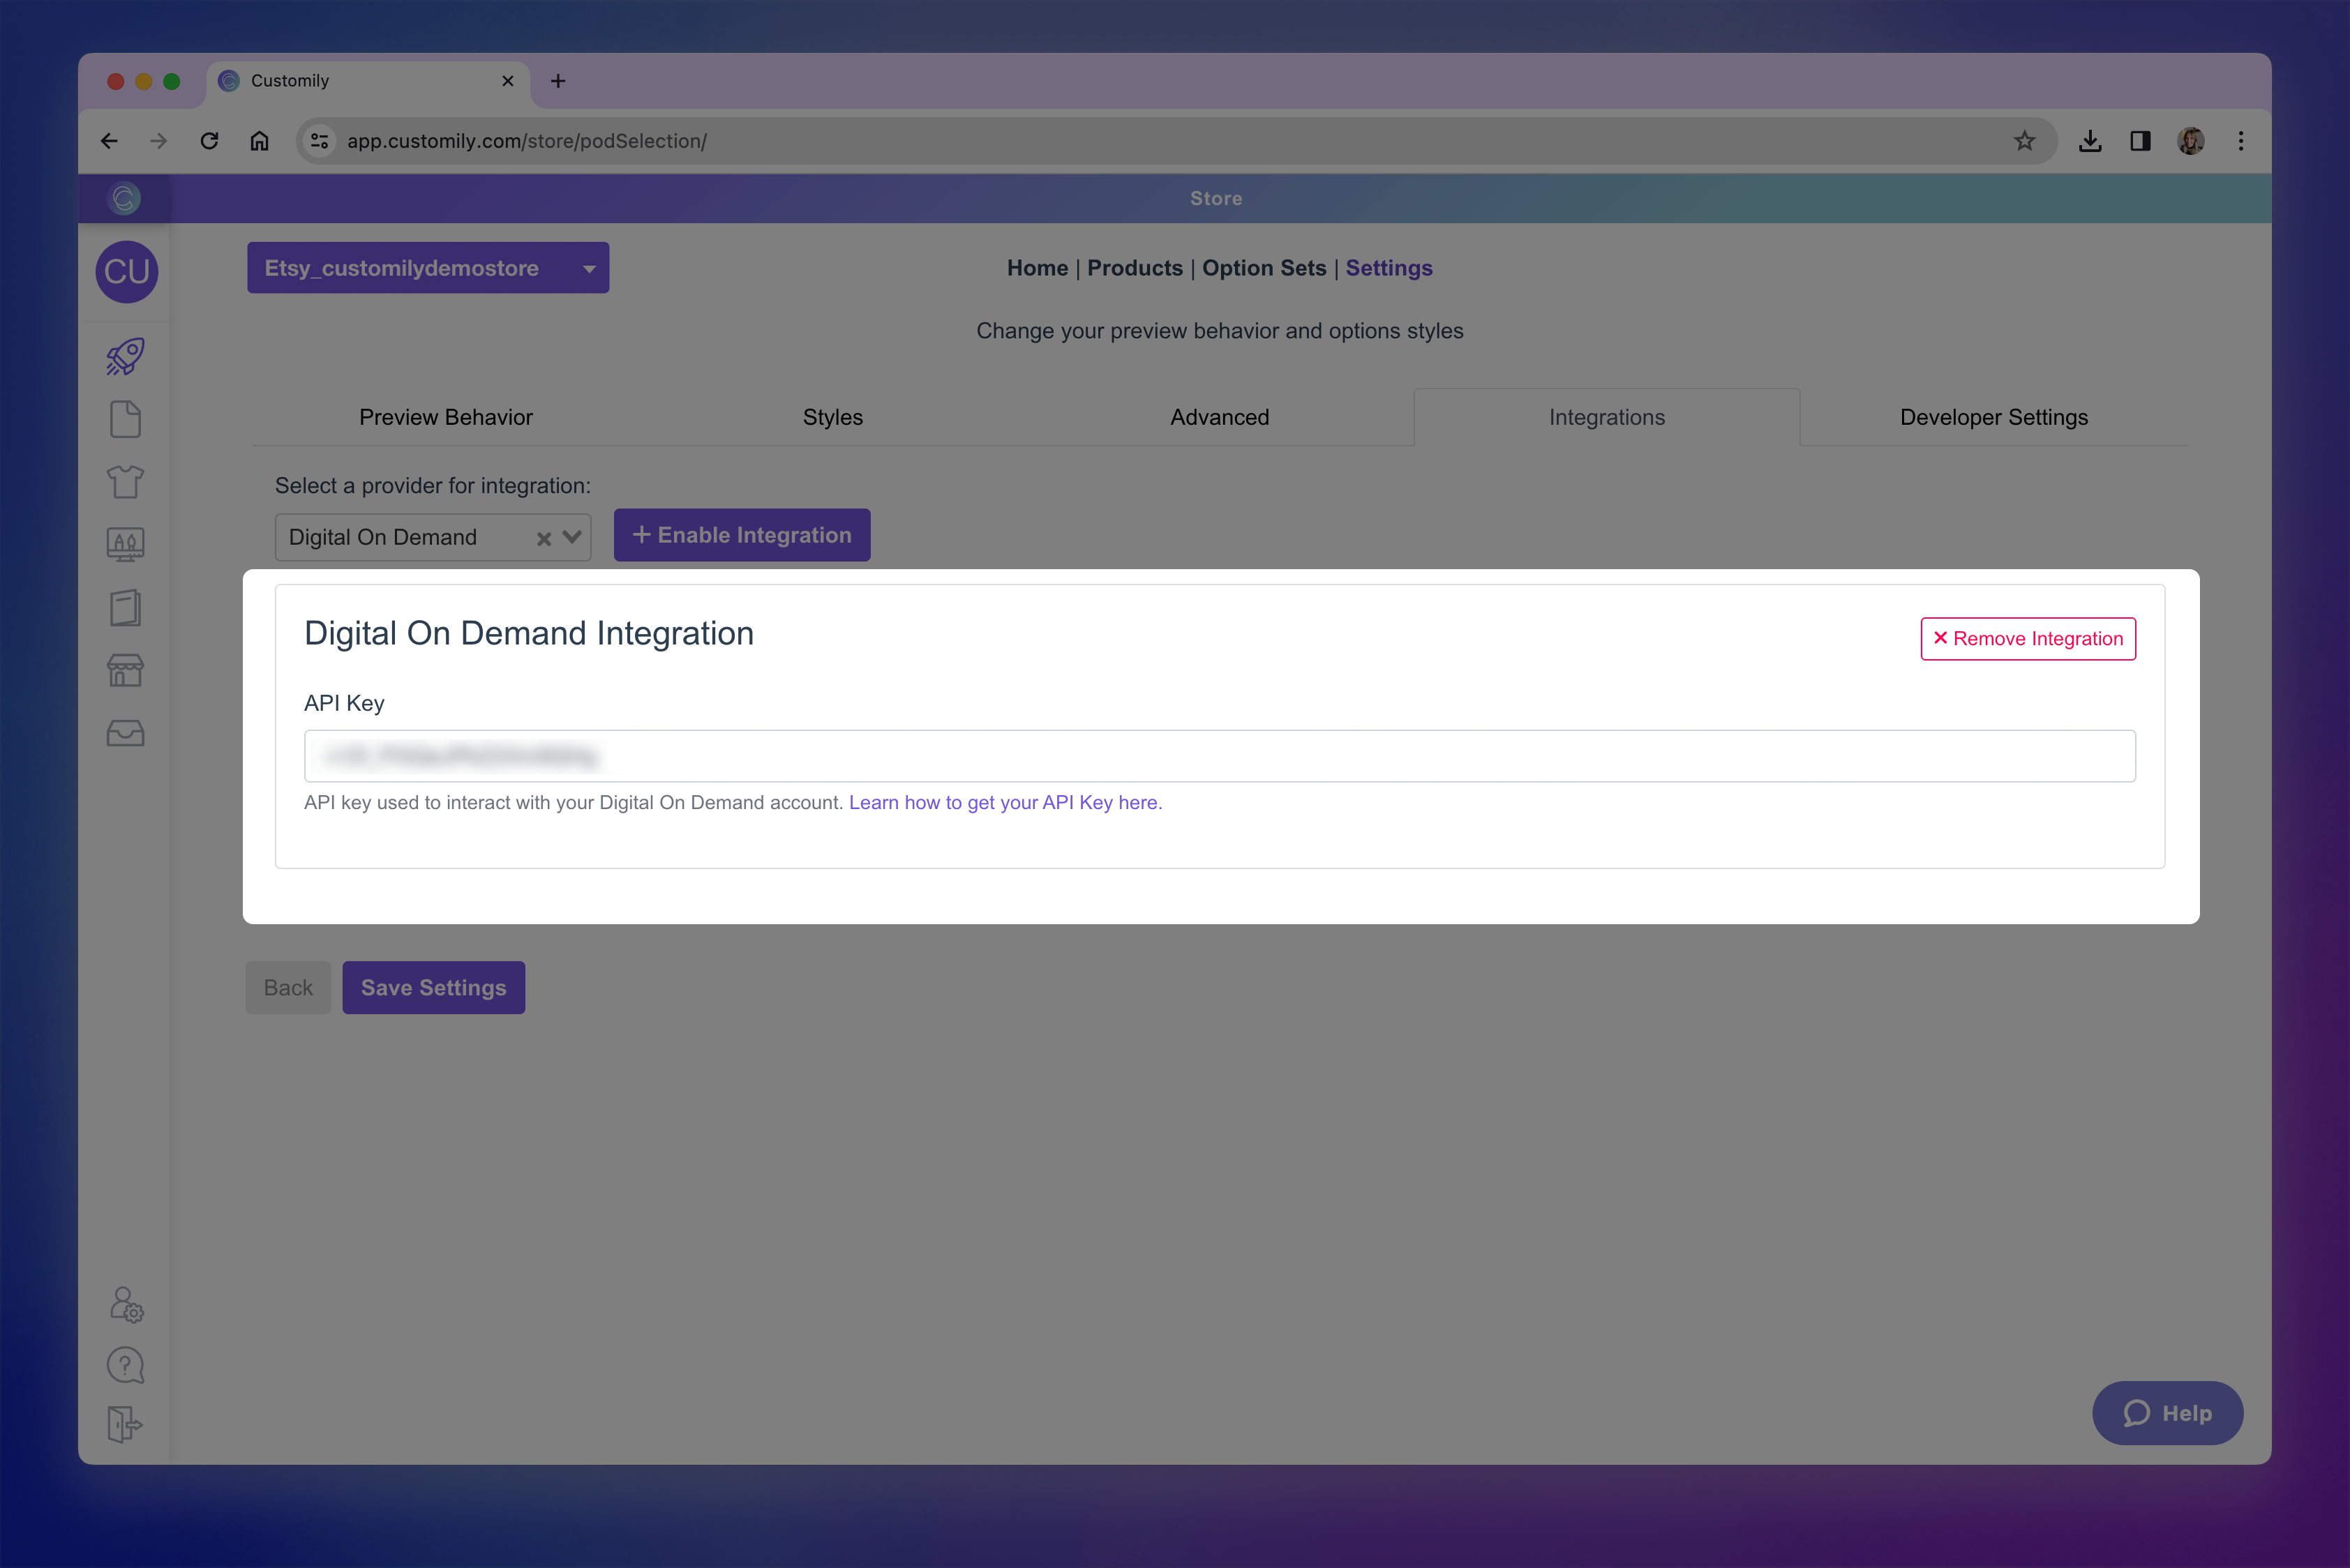Open the monitor design sidebar icon
This screenshot has height=1568, width=2350.
tap(125, 545)
